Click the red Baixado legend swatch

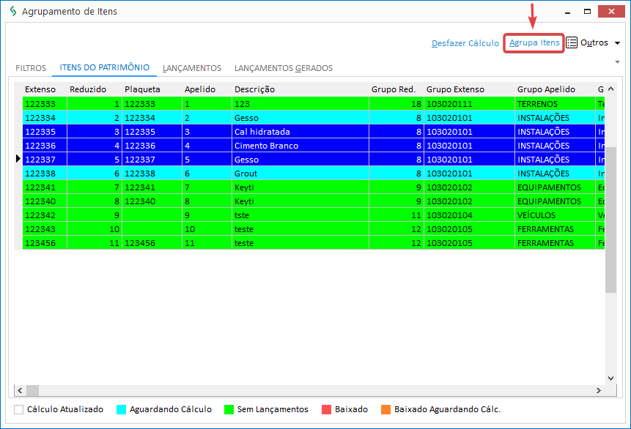coord(326,409)
